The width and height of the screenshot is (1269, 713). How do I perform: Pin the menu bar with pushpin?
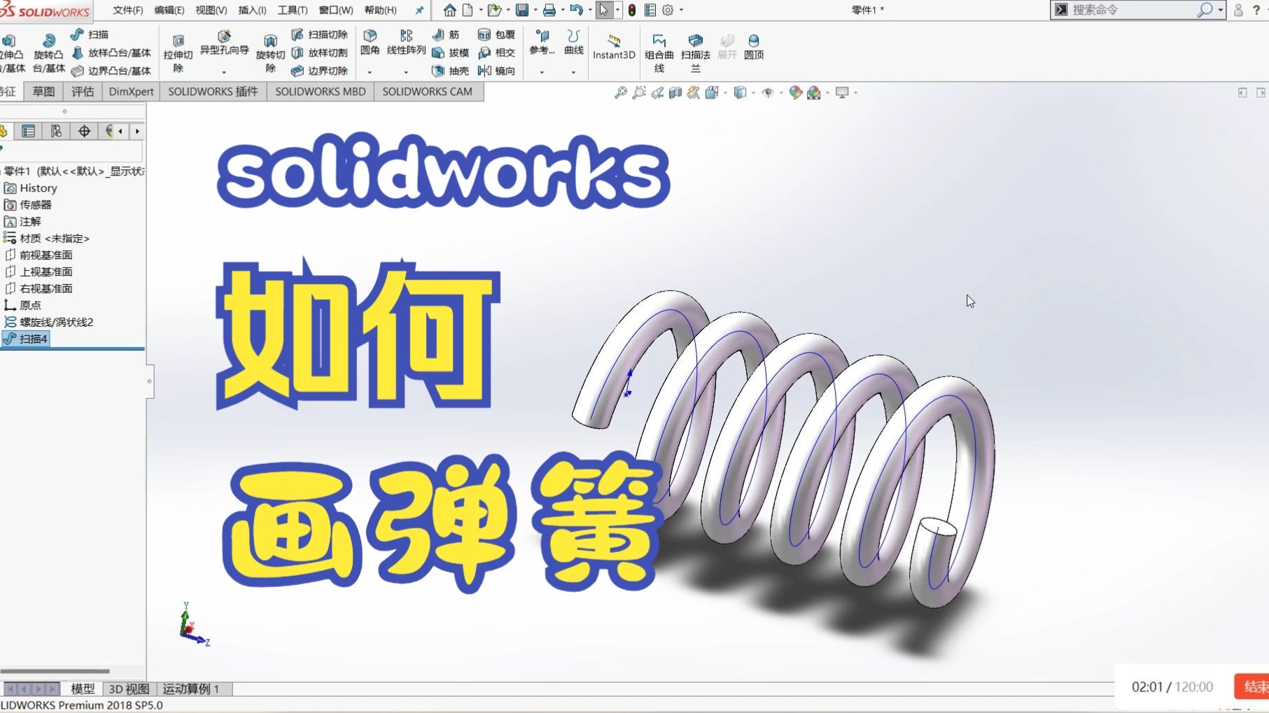click(x=419, y=10)
